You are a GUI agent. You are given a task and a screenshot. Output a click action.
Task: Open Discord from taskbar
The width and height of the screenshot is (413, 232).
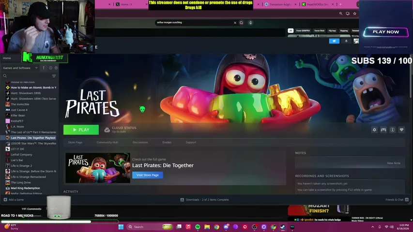click(x=226, y=227)
